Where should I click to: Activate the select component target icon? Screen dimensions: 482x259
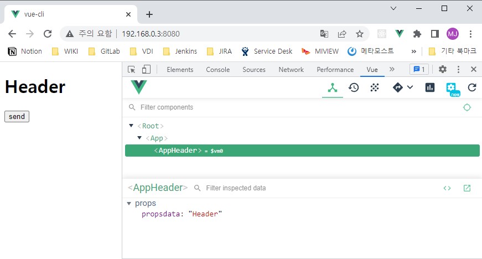[467, 107]
